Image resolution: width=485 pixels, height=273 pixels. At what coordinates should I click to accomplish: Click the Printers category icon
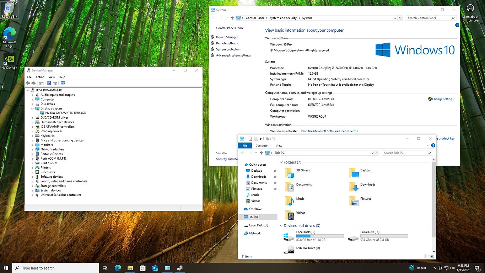(x=37, y=167)
